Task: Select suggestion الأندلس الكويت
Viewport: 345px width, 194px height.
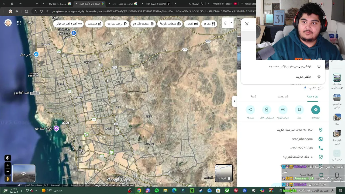Action: tap(283, 77)
